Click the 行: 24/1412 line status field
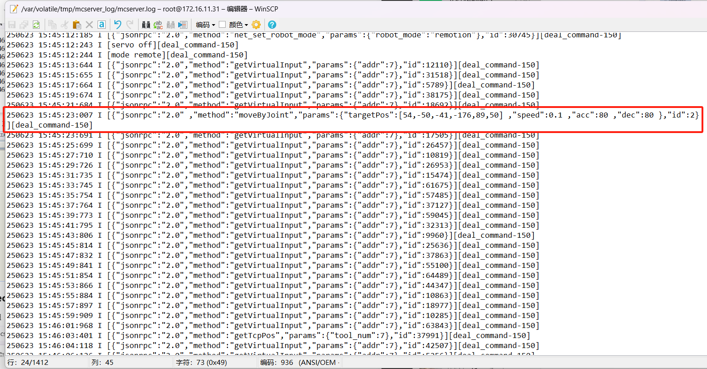 point(28,363)
